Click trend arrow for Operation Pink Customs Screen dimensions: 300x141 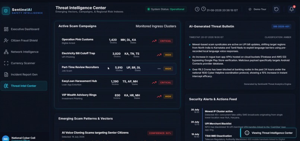coord(154,41)
